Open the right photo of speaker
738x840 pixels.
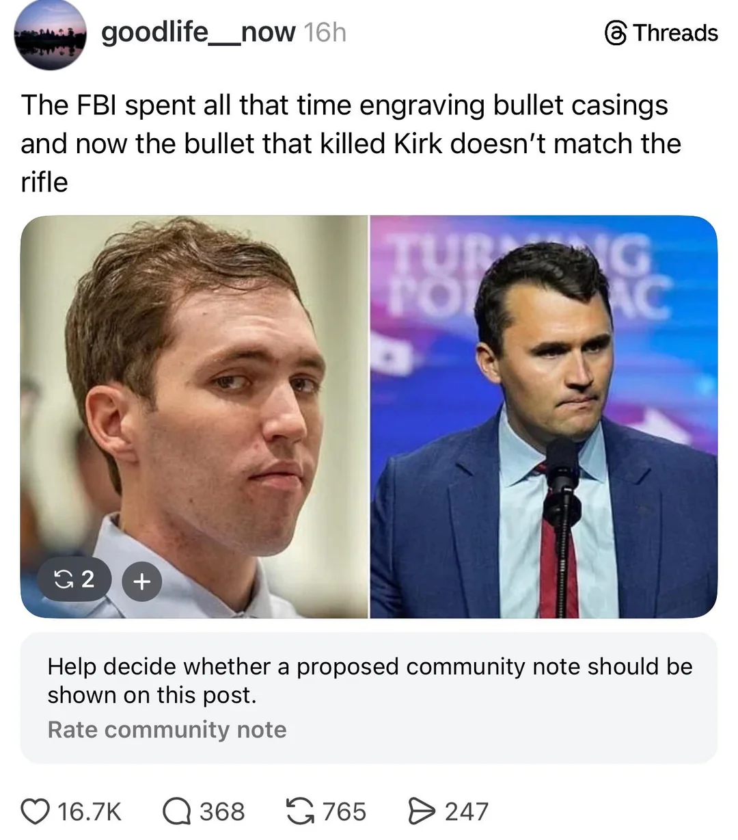click(544, 417)
